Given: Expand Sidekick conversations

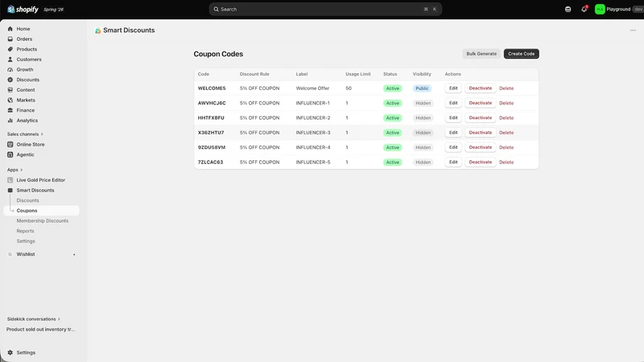Looking at the screenshot, I should (x=33, y=319).
